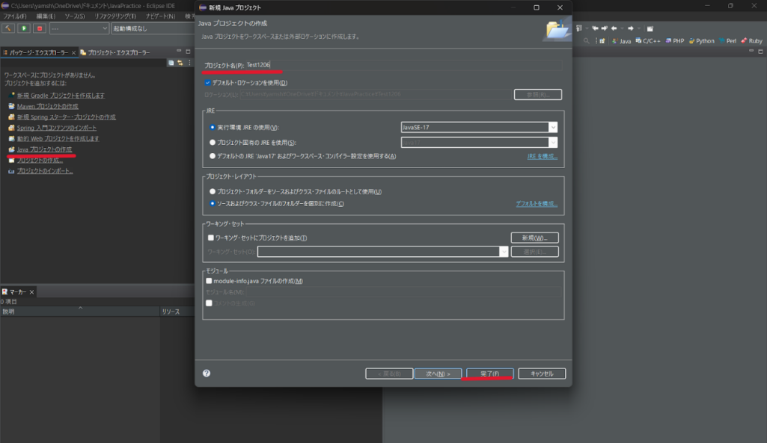Open the forward history dropdown arrow

pos(639,28)
